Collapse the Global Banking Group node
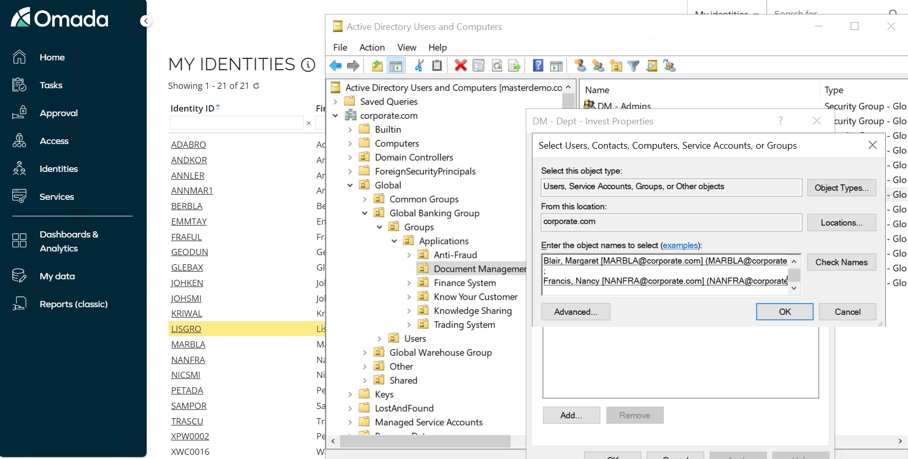 365,213
